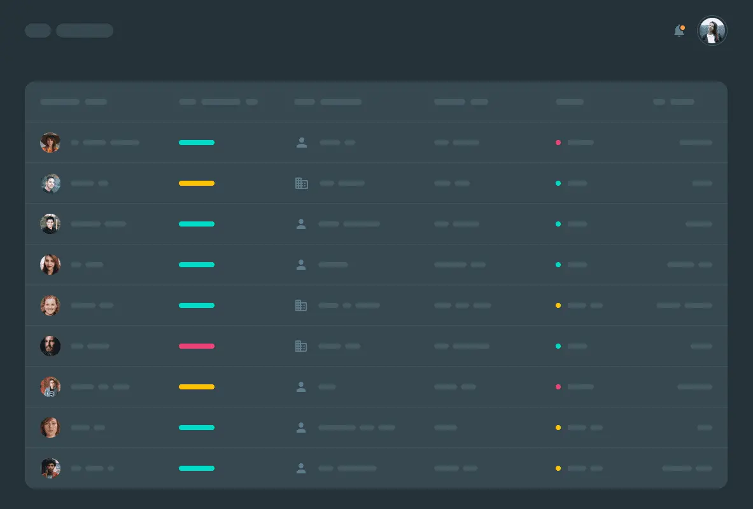Open the user profile avatar in the header

click(x=712, y=31)
